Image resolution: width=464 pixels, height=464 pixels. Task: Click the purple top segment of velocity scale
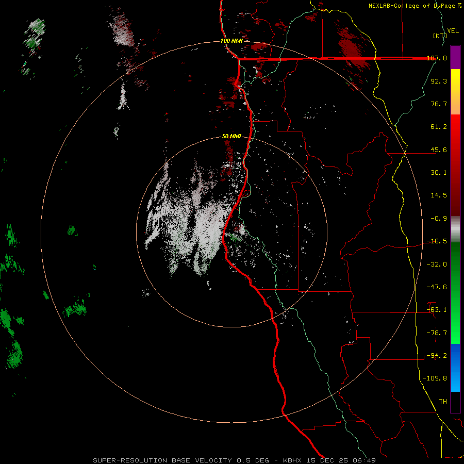point(455,57)
